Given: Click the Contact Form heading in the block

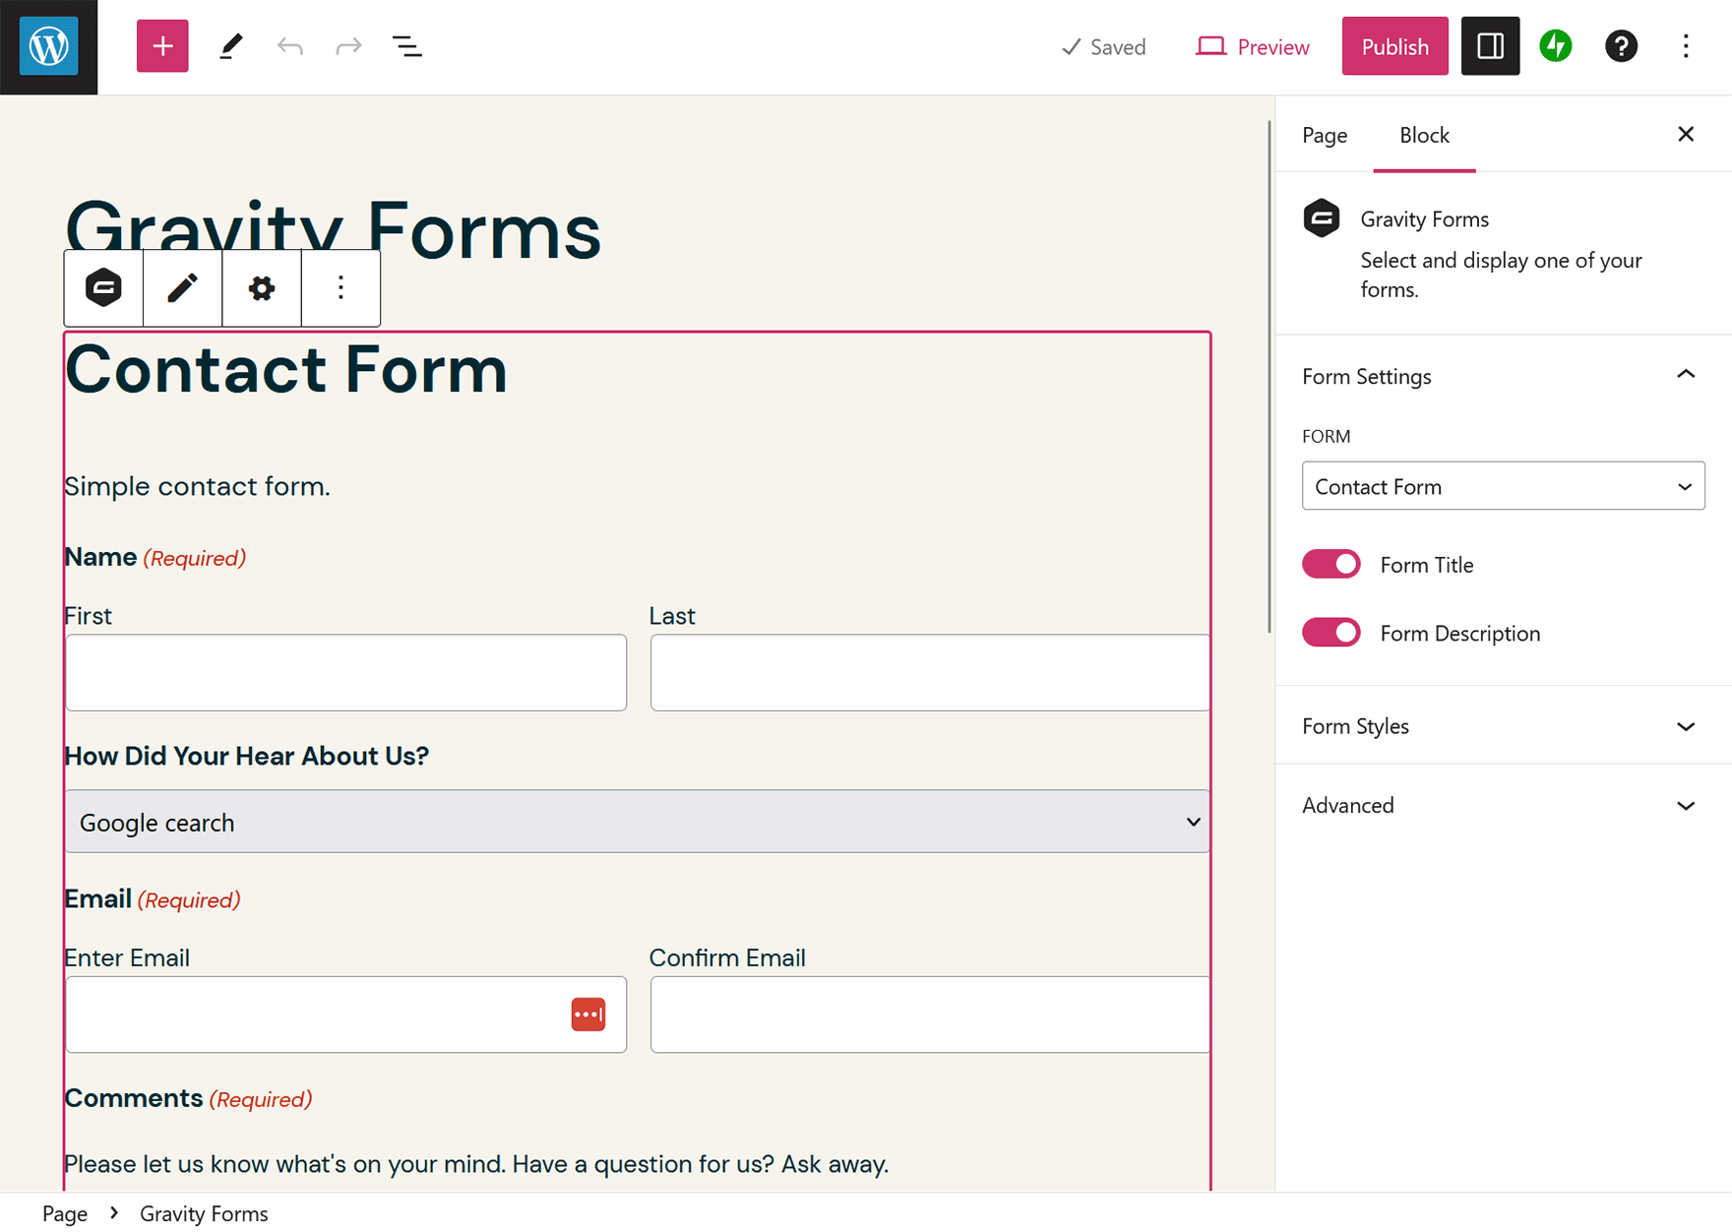Looking at the screenshot, I should (286, 370).
